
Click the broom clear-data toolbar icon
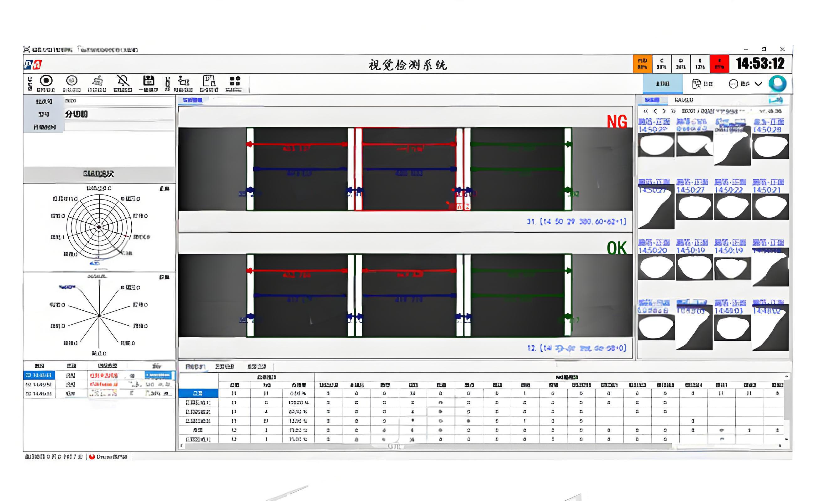pyautogui.click(x=97, y=81)
